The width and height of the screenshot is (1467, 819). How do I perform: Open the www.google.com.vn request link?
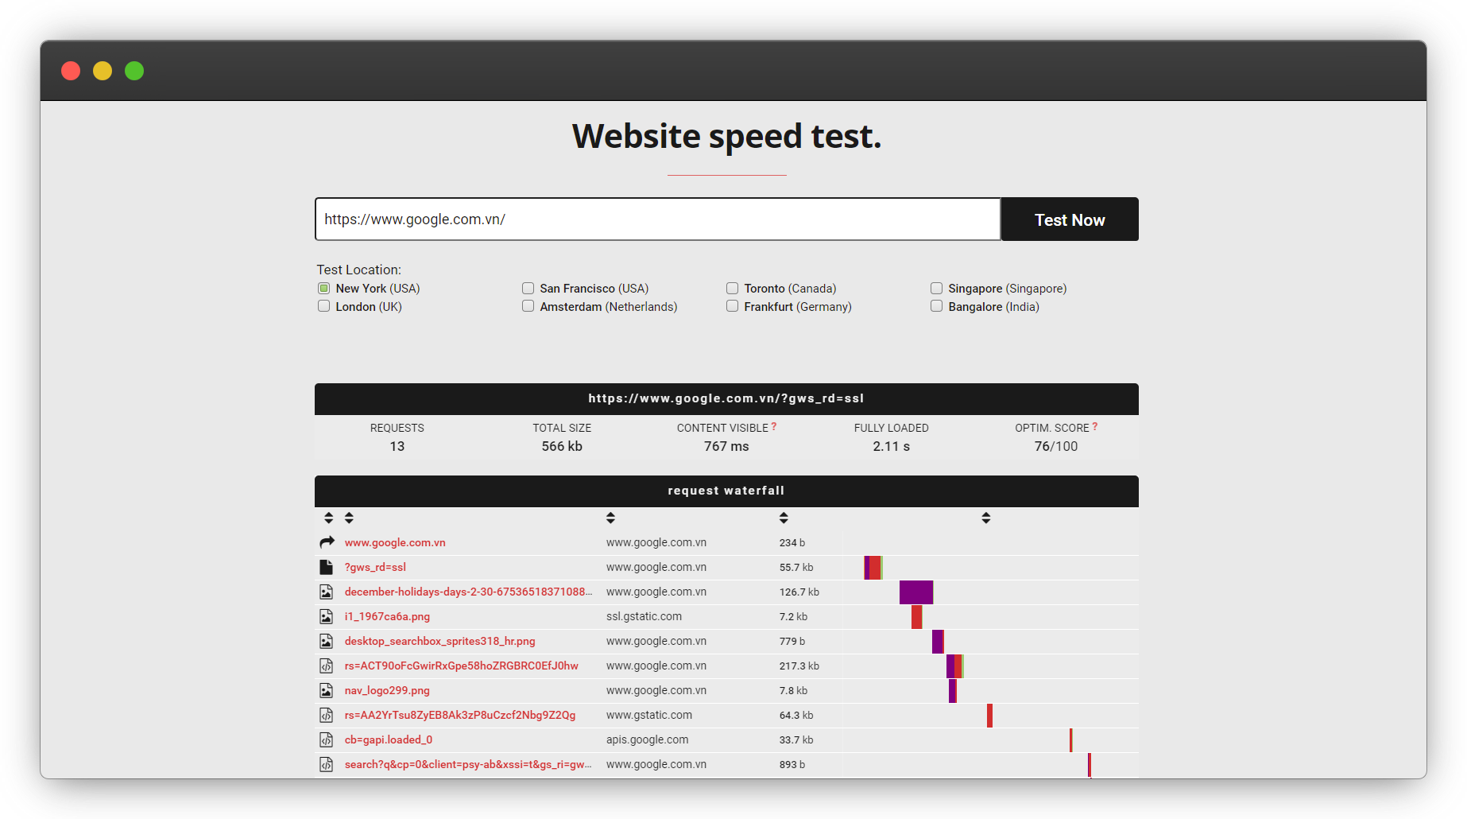pyautogui.click(x=395, y=542)
